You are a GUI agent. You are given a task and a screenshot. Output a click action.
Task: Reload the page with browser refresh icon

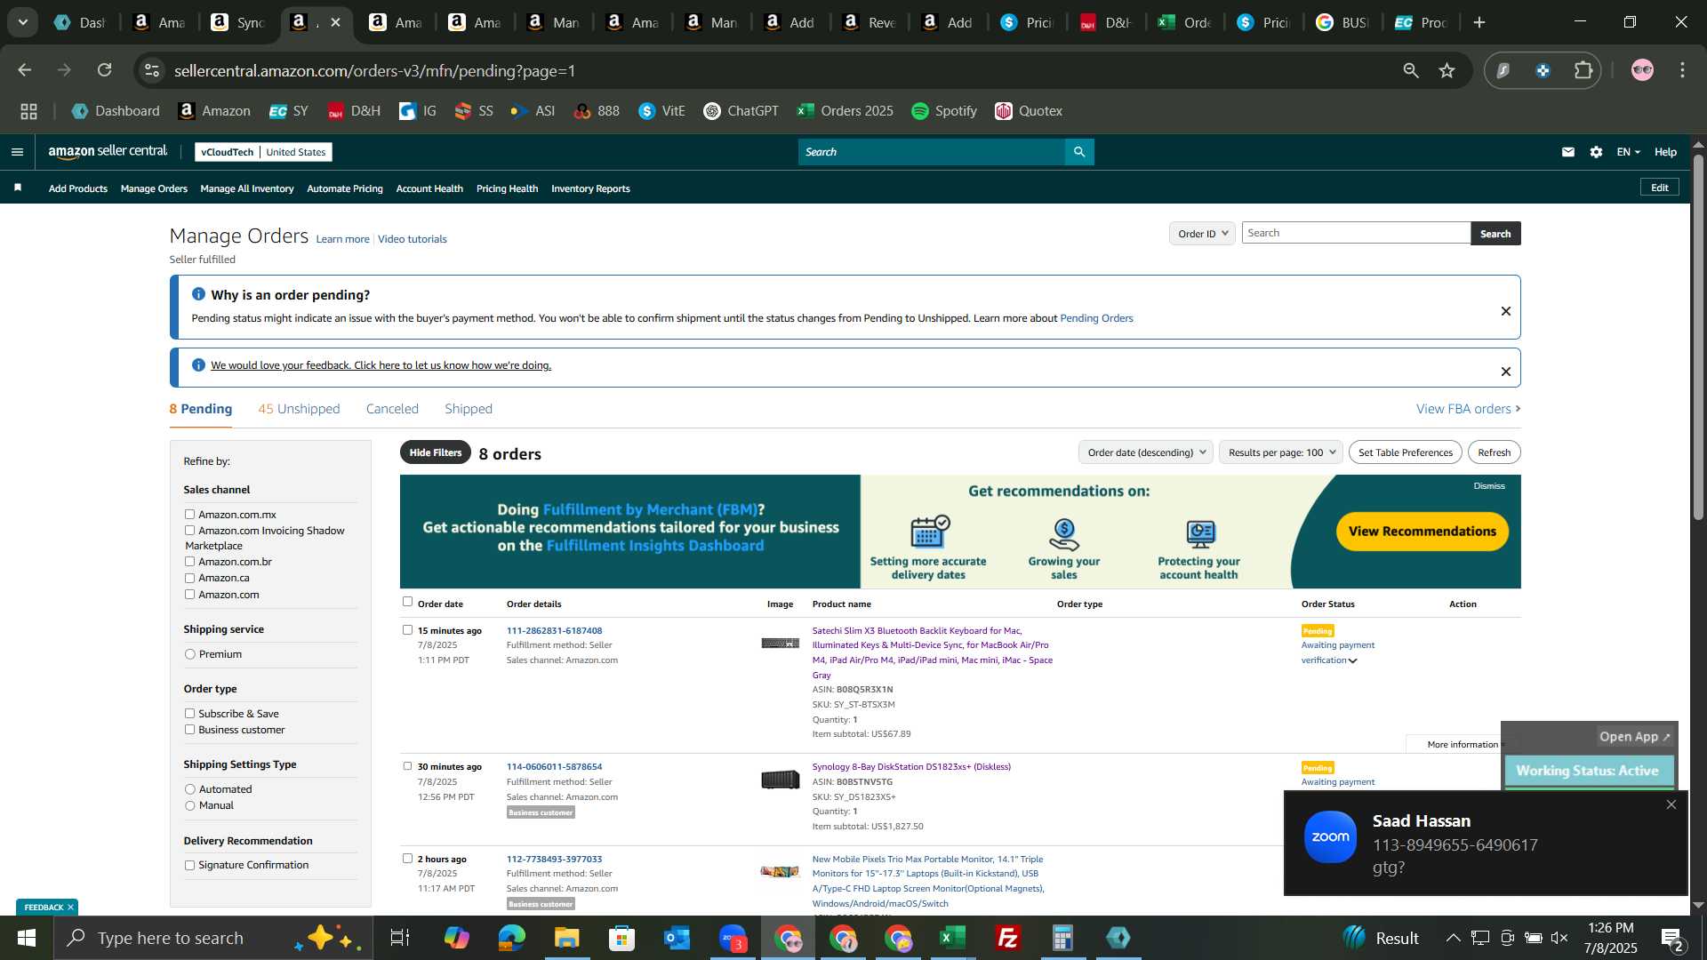(105, 70)
